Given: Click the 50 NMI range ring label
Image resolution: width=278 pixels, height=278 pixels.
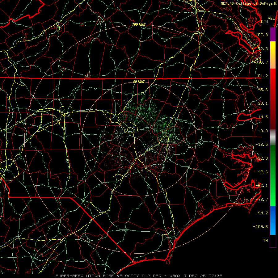Looking at the screenshot, I should point(139,82).
